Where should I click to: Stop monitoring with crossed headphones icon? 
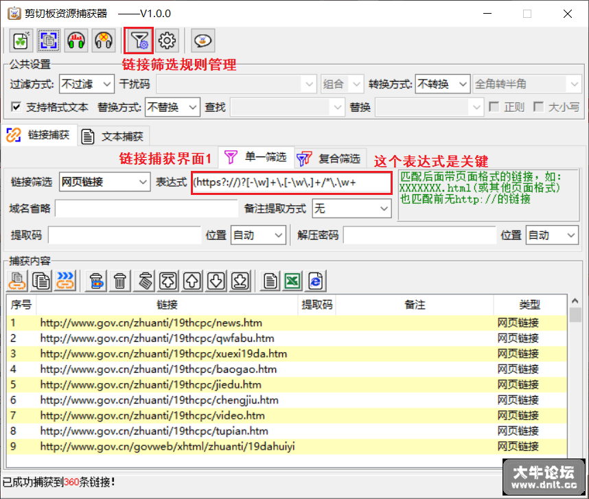104,40
